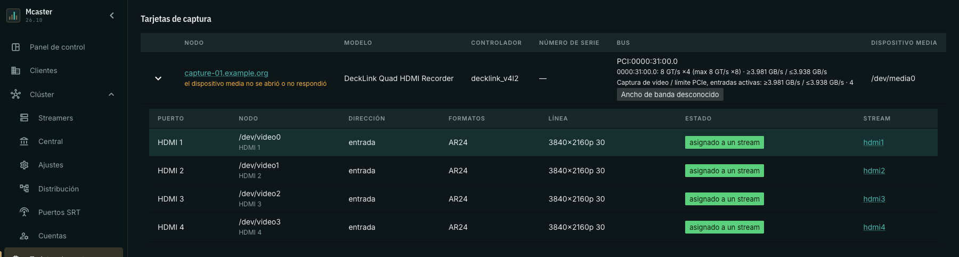The height and width of the screenshot is (257, 959).
Task: Click 'asignado a un stream' badge for HDMI 4
Action: 725,227
